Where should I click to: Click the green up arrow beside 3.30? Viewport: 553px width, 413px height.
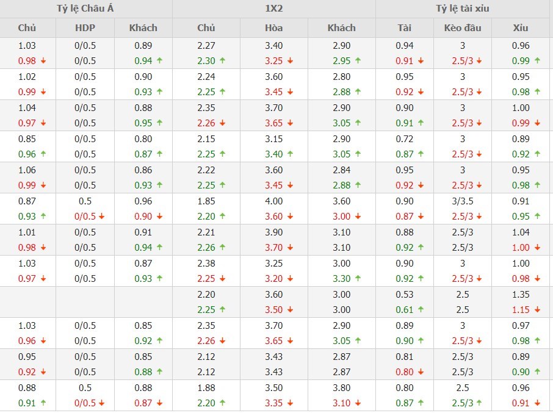(x=358, y=279)
